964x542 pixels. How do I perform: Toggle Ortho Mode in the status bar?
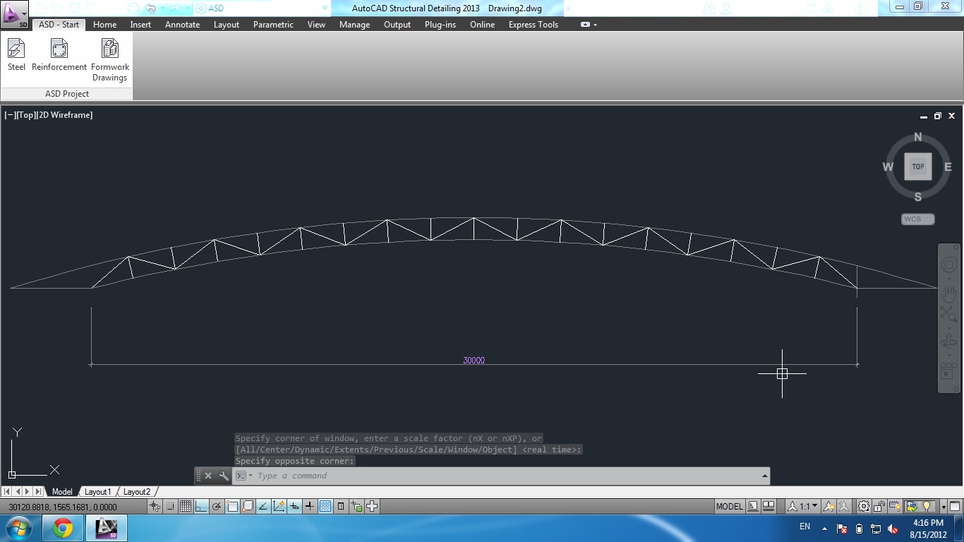pos(200,506)
